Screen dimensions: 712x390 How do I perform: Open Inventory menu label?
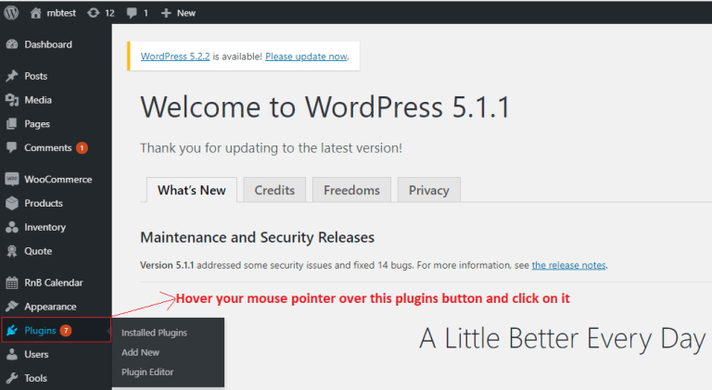[x=44, y=227]
